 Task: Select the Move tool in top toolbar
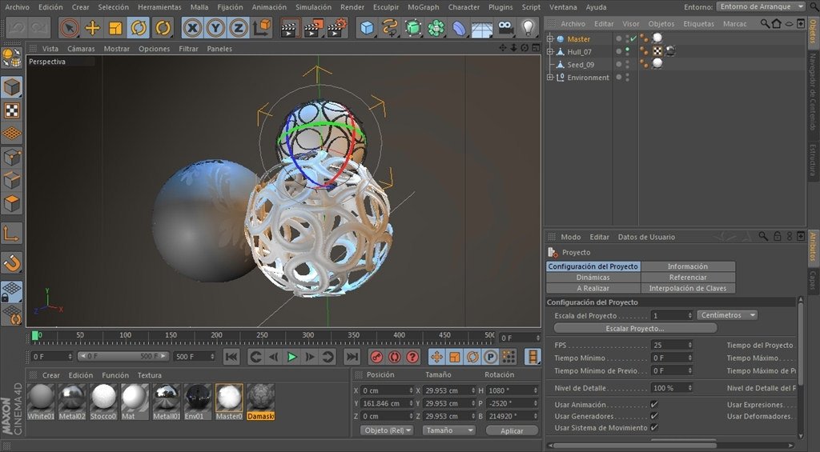(x=93, y=28)
